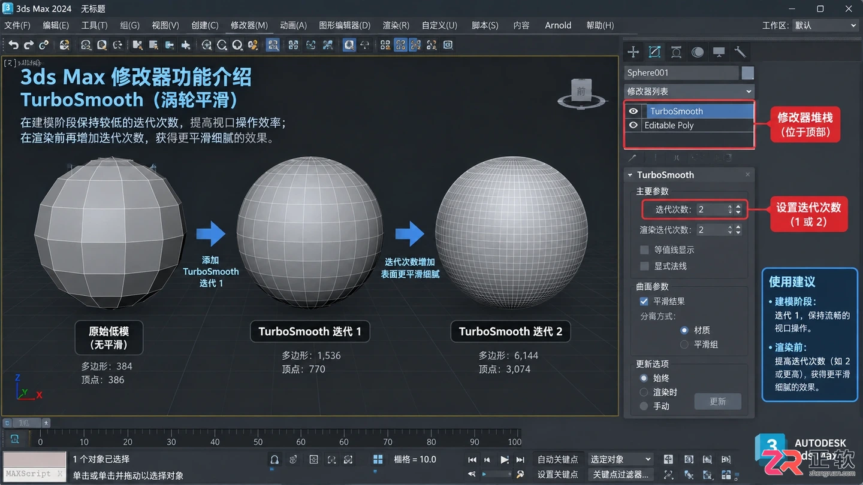Viewport: 863px width, 485px height.
Task: Open the Display command panel tab
Action: pos(719,52)
